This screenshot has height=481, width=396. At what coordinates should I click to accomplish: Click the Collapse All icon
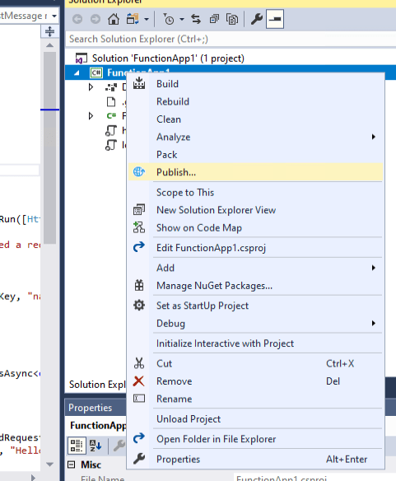[214, 19]
